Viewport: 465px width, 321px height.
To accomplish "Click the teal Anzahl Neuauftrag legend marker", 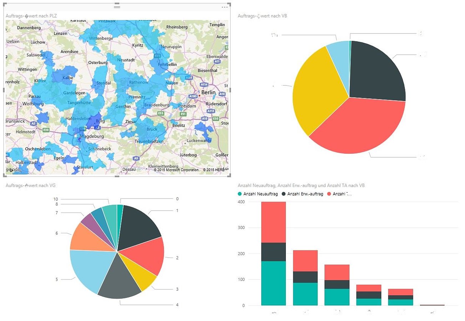I will [x=240, y=194].
